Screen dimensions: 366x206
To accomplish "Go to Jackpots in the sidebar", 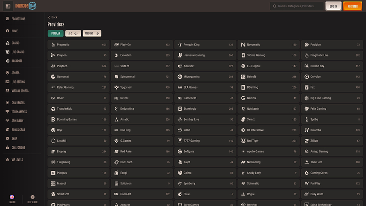I will 17,61.
